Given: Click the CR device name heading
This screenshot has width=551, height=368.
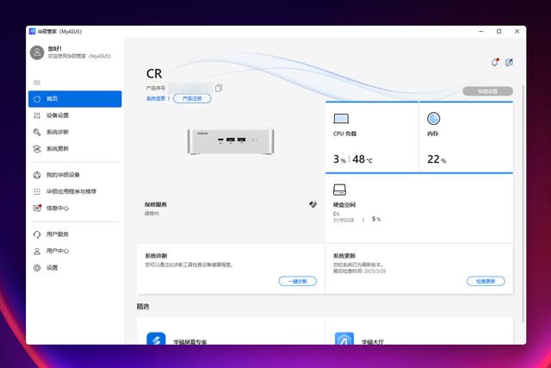Looking at the screenshot, I should [154, 73].
